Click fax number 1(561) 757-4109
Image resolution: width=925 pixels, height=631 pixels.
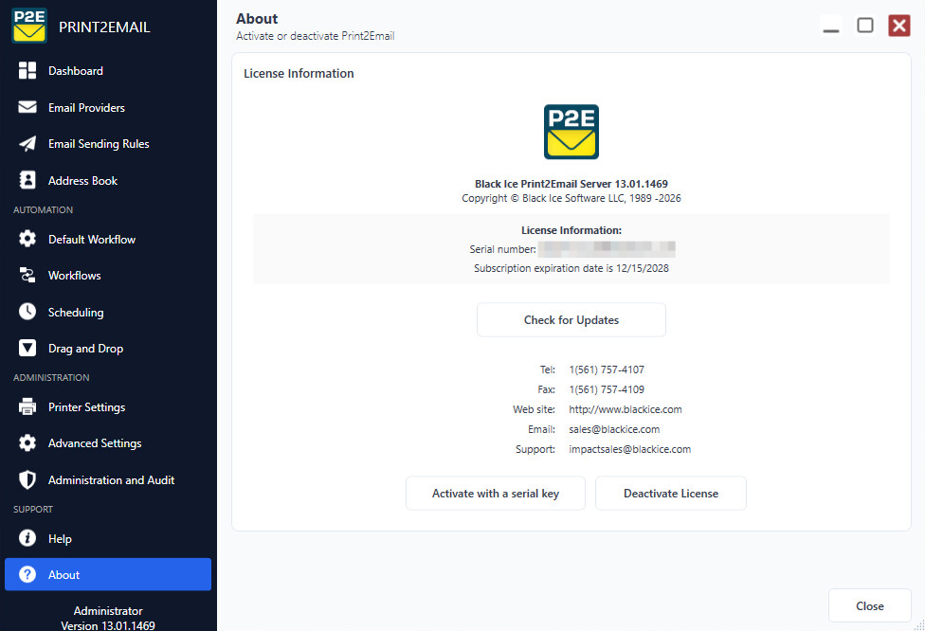[607, 389]
